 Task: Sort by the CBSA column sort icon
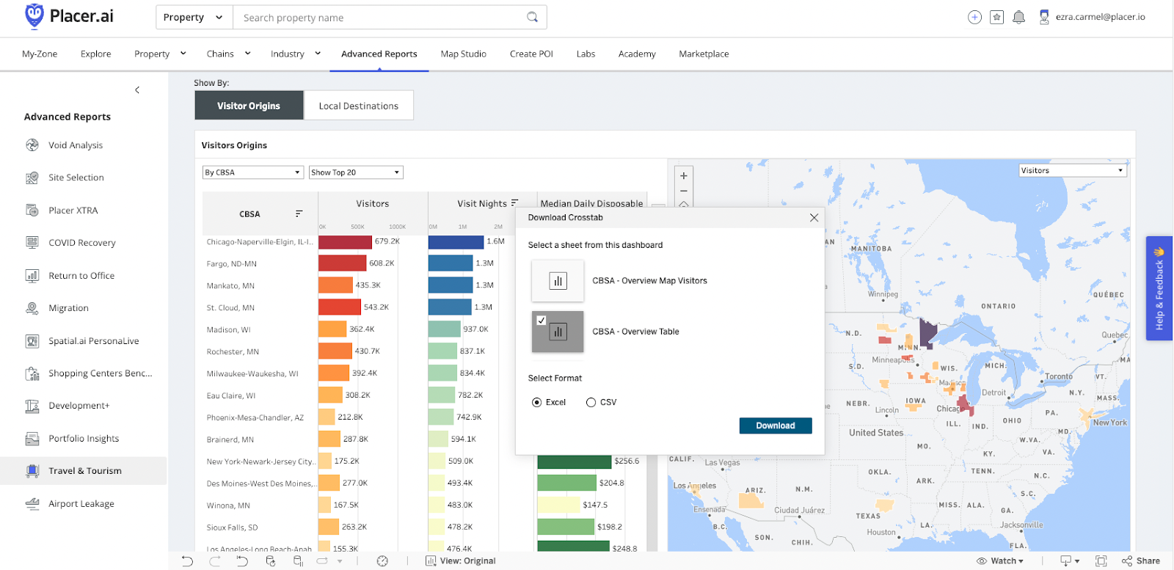299,214
